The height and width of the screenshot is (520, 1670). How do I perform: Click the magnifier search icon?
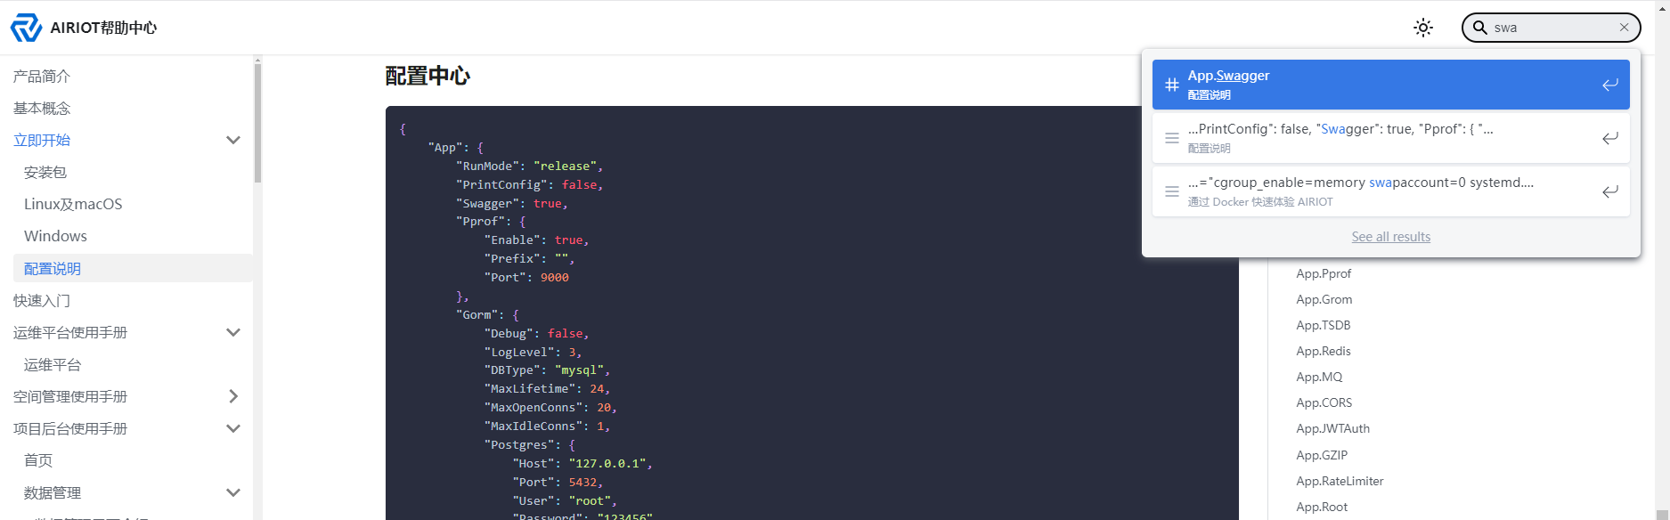pyautogui.click(x=1479, y=28)
